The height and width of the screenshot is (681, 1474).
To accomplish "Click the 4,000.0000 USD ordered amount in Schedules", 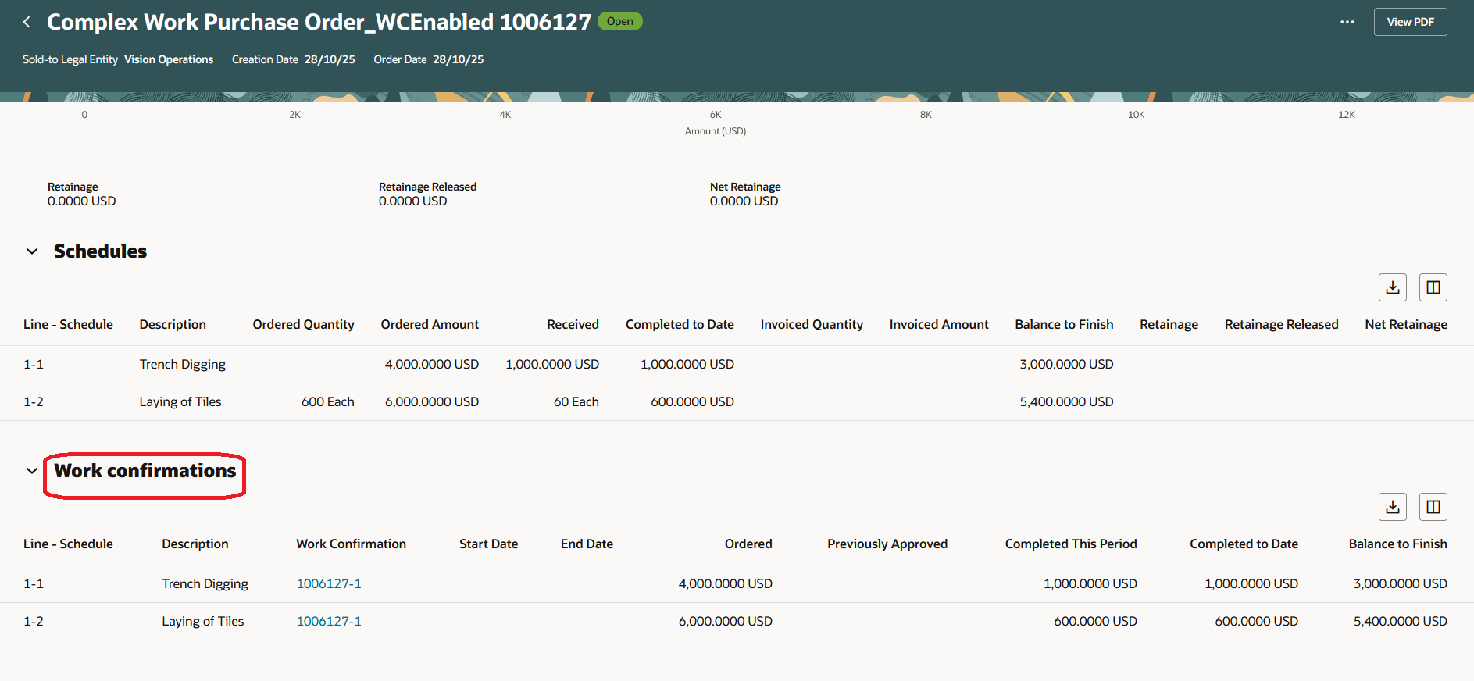I will 432,364.
